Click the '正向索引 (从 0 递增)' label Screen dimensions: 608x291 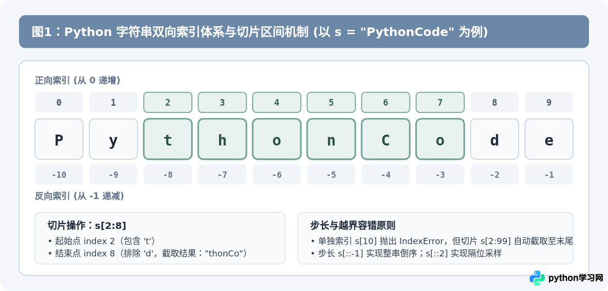click(x=77, y=81)
